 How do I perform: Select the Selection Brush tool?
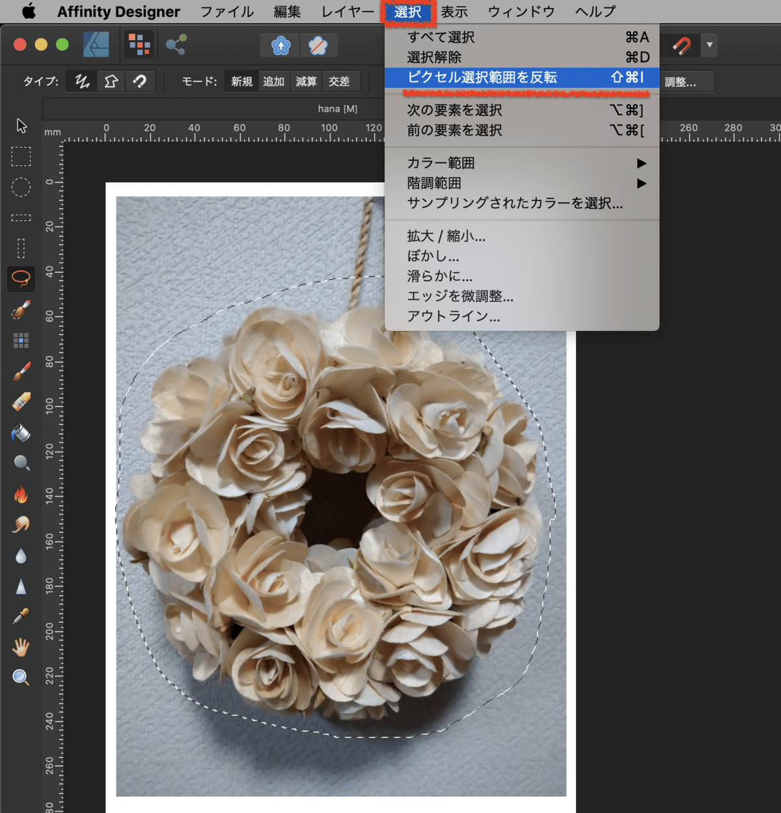(21, 310)
